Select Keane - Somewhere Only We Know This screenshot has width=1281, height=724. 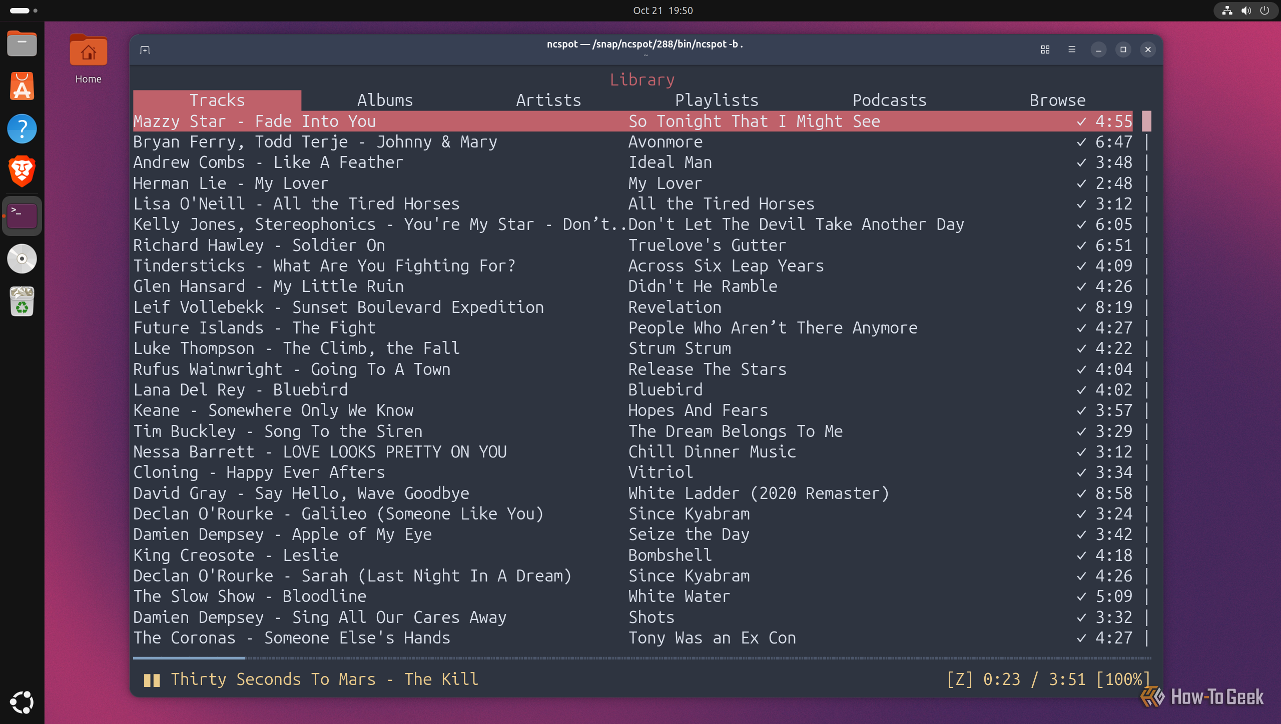pyautogui.click(x=632, y=410)
